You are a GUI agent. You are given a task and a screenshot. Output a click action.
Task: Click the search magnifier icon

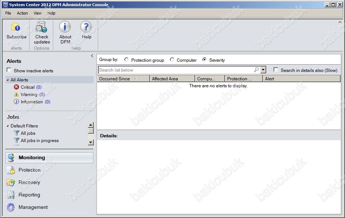(x=256, y=70)
